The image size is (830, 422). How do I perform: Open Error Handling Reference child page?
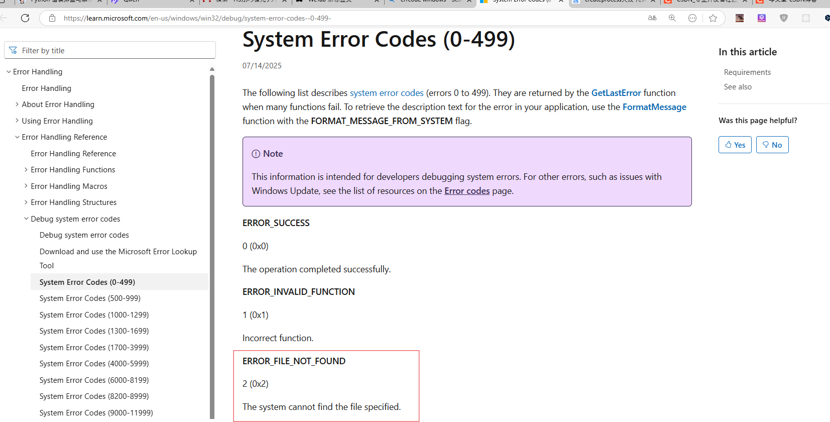(x=73, y=154)
